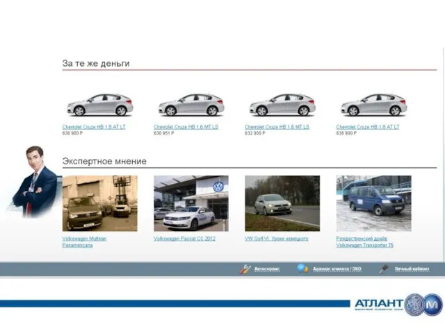This screenshot has height=333, width=445.
Task: Open Chevrolet Cruze link priced 630 951
Action: [x=186, y=127]
